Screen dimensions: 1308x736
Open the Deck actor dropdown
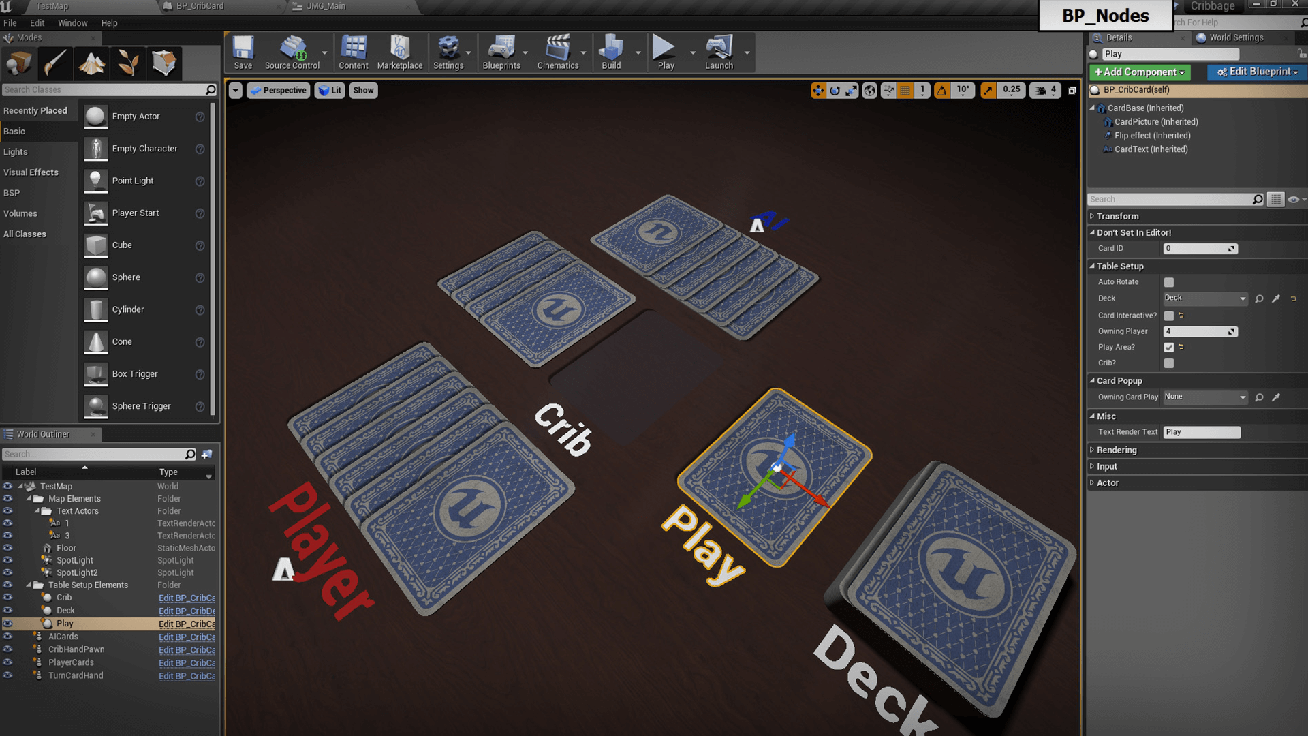tap(1204, 298)
